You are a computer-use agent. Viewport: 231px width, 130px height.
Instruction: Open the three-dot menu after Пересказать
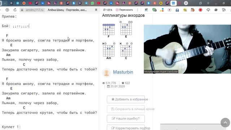pos(138,10)
